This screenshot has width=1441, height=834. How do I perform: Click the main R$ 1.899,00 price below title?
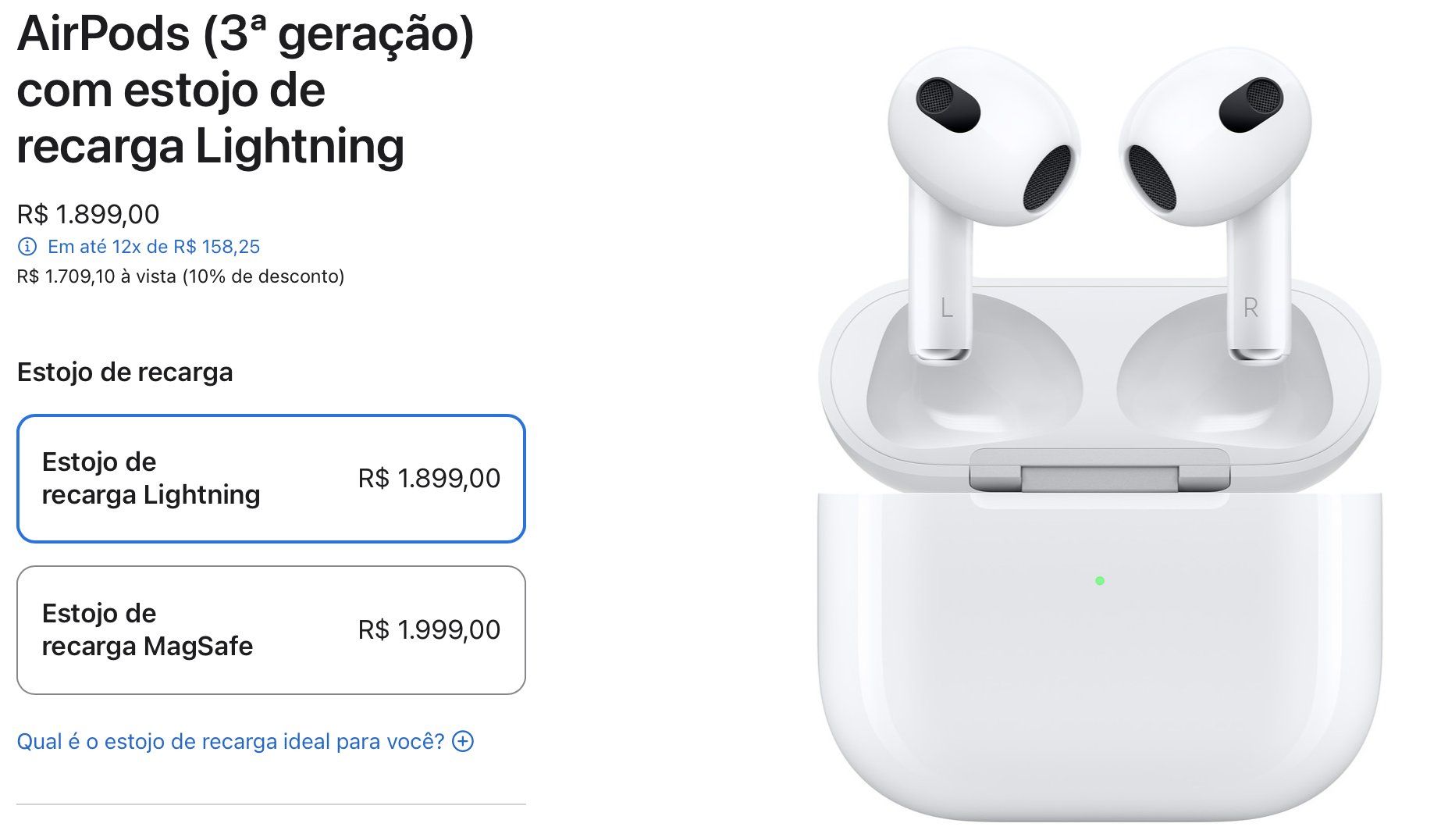(88, 214)
